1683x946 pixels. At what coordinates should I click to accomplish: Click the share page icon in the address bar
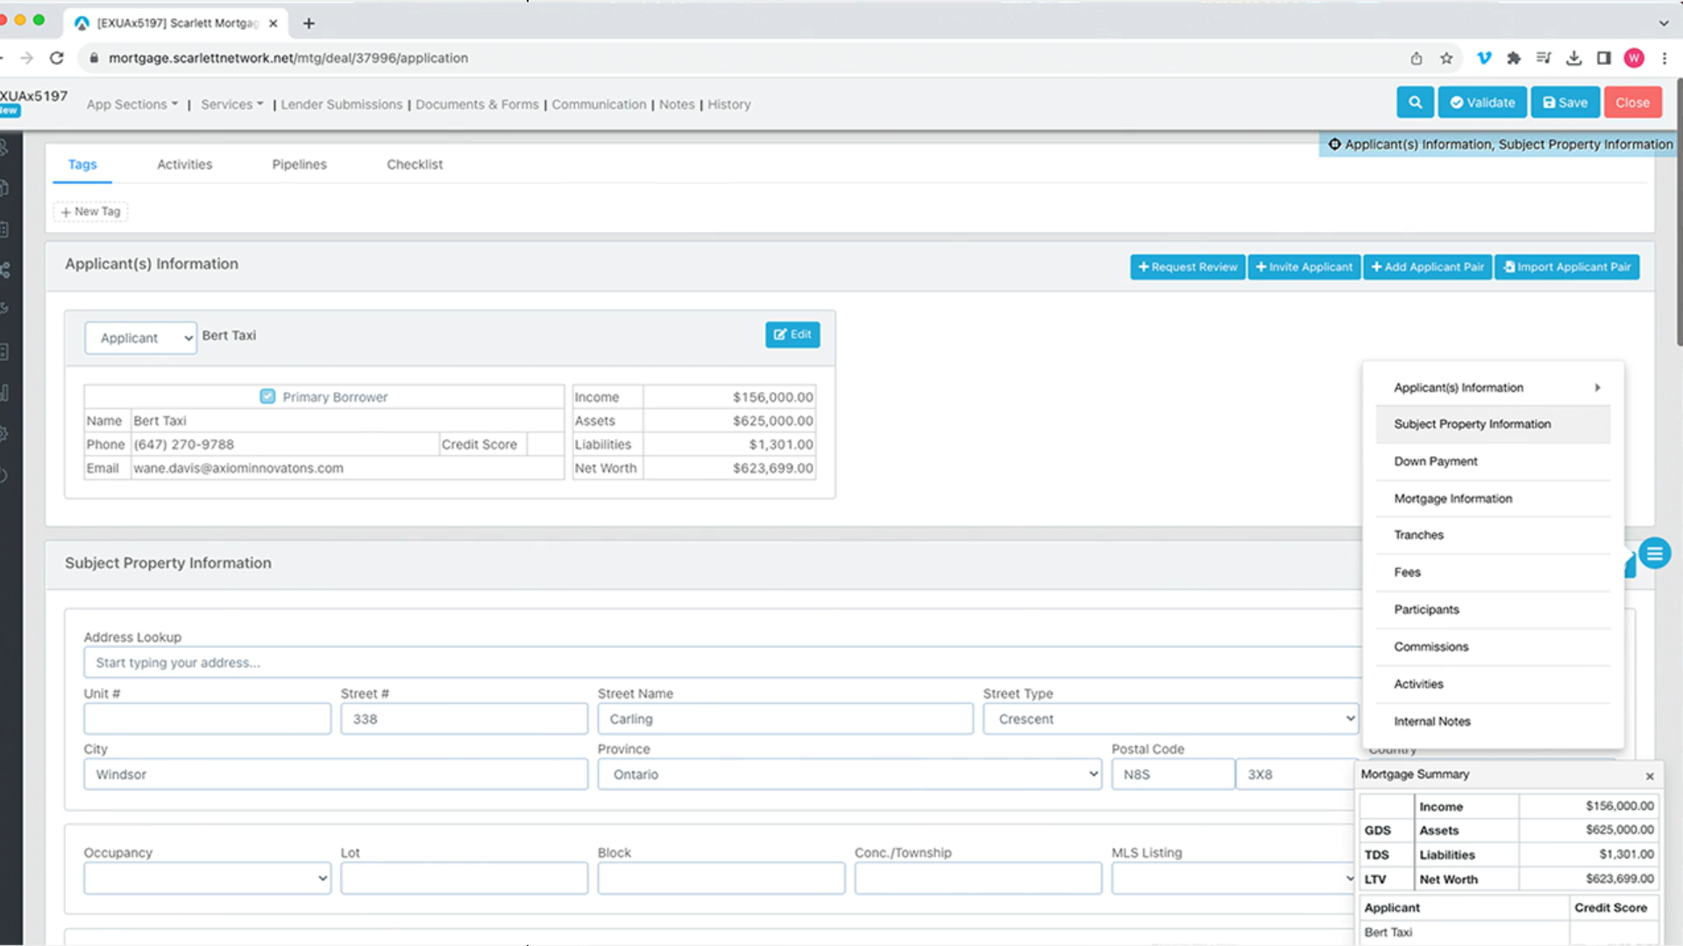pos(1417,58)
